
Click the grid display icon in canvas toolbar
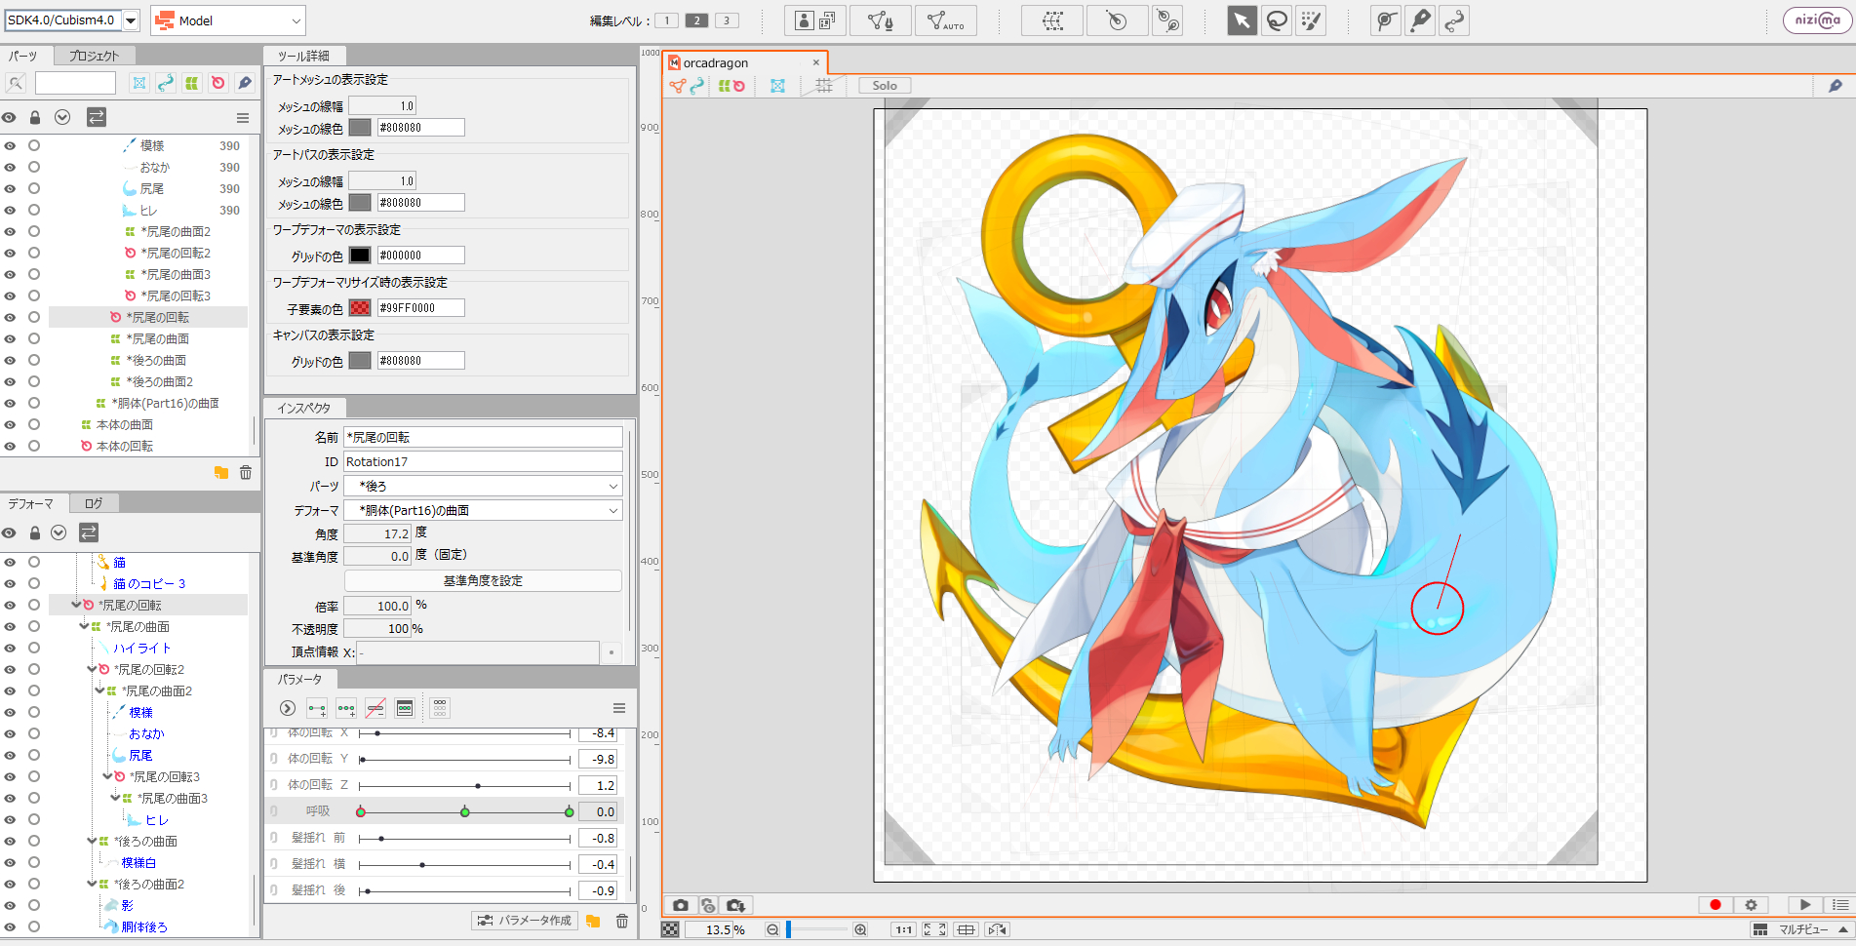[x=824, y=86]
